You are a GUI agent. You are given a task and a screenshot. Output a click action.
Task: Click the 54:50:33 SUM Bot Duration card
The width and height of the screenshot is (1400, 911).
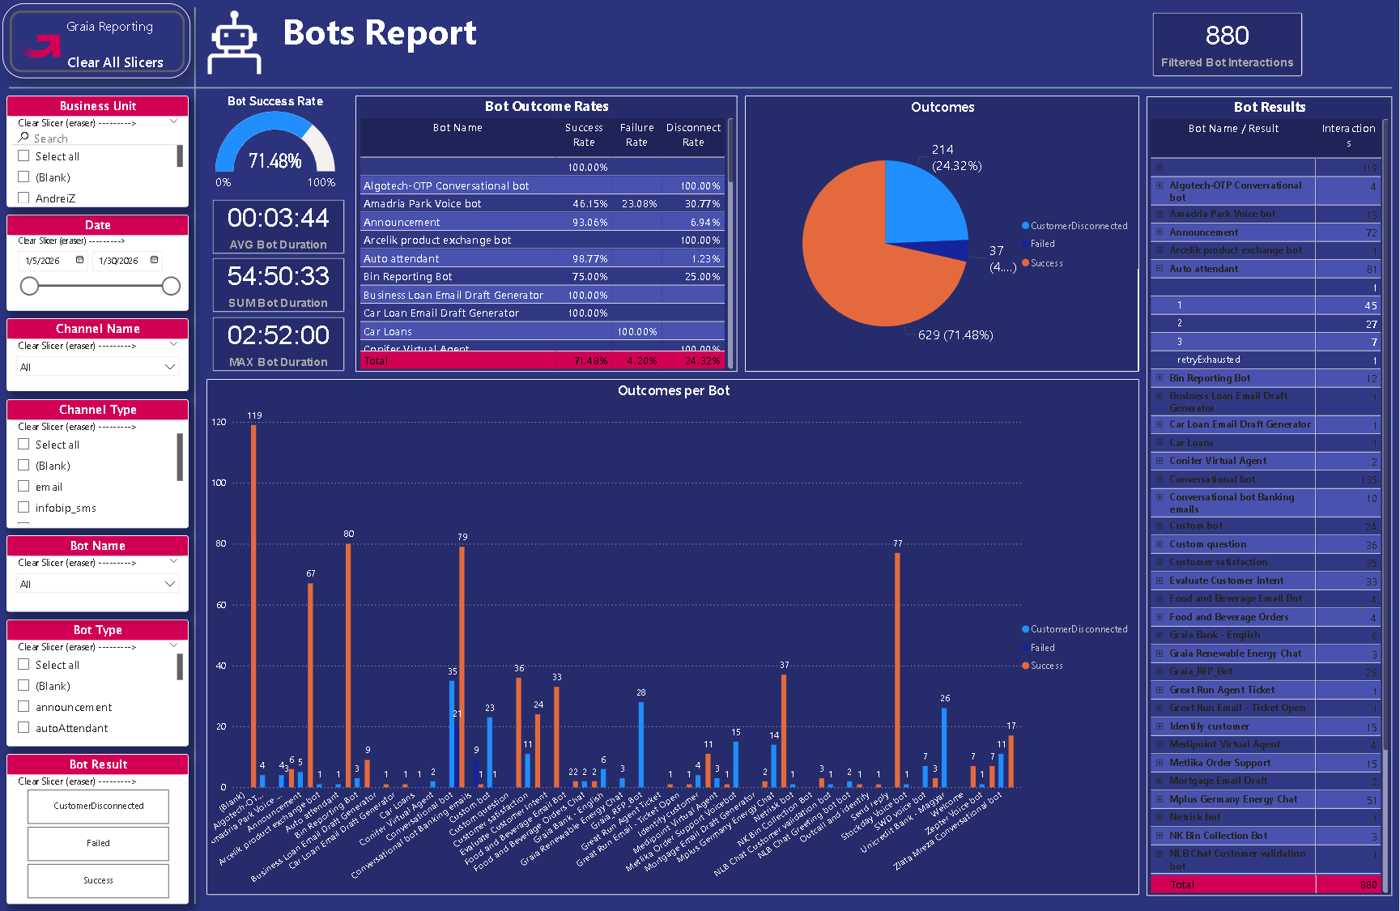click(x=279, y=285)
